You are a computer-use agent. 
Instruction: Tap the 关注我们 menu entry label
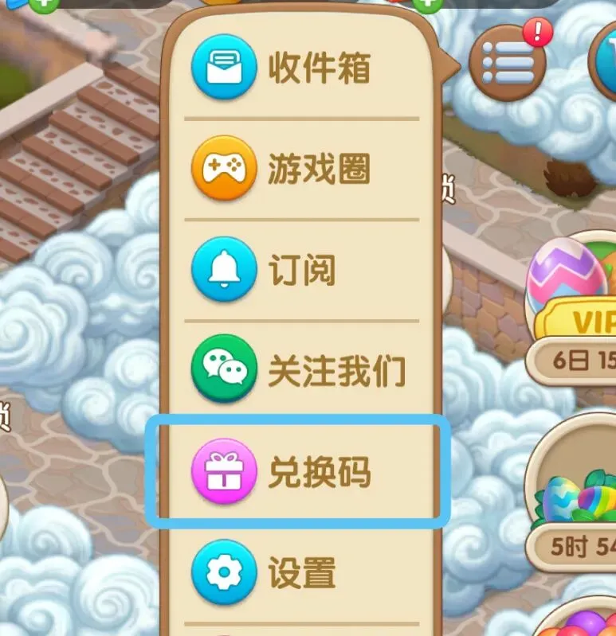336,370
